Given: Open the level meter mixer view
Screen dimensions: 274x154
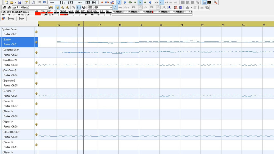Looking at the screenshot, I should [209, 3].
